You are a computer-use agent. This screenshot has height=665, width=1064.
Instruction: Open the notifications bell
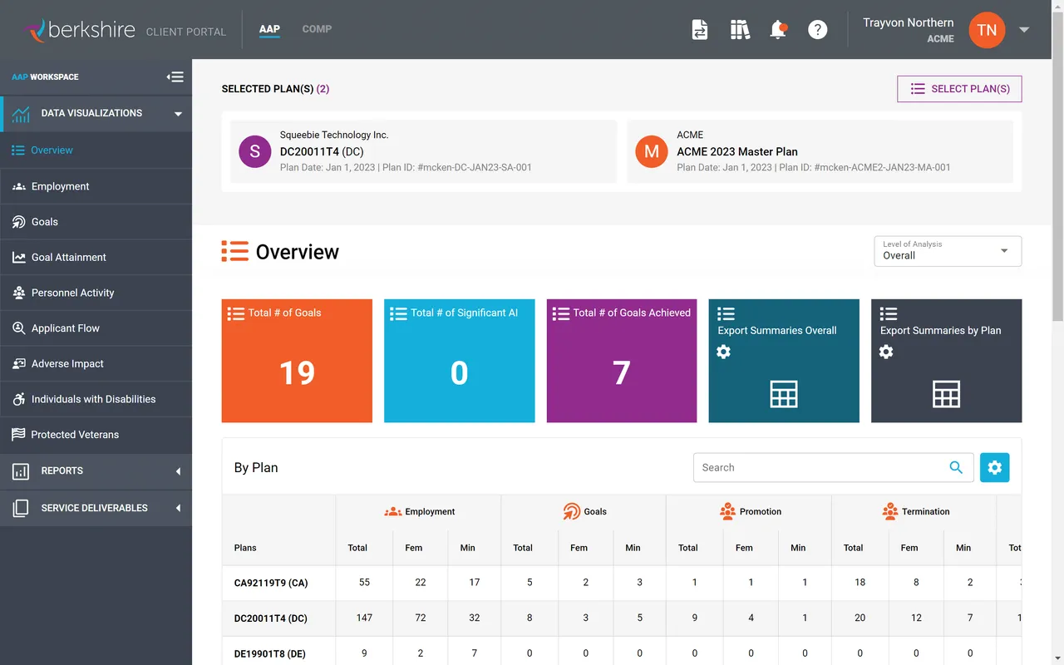coord(778,29)
